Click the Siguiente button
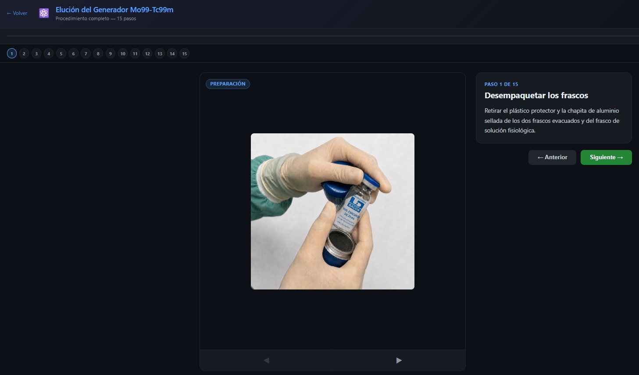This screenshot has width=639, height=375. click(x=606, y=157)
